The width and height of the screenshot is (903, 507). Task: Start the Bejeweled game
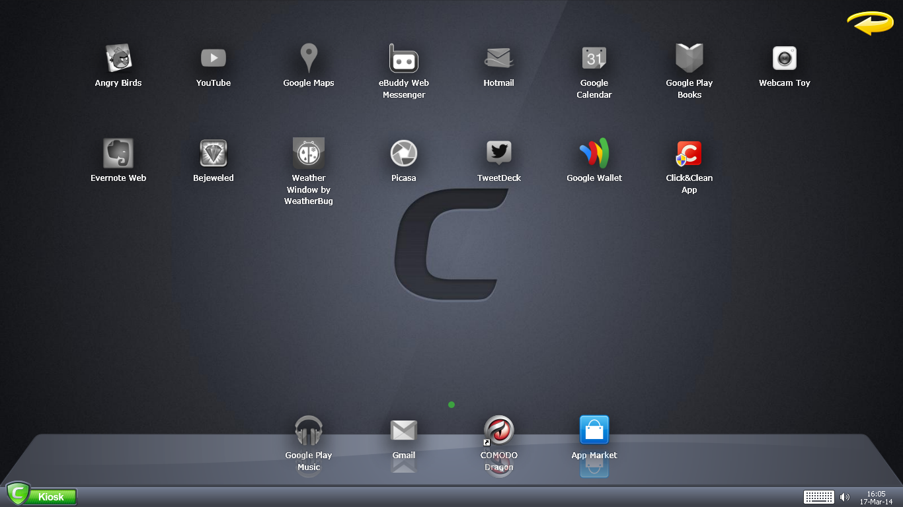(214, 153)
